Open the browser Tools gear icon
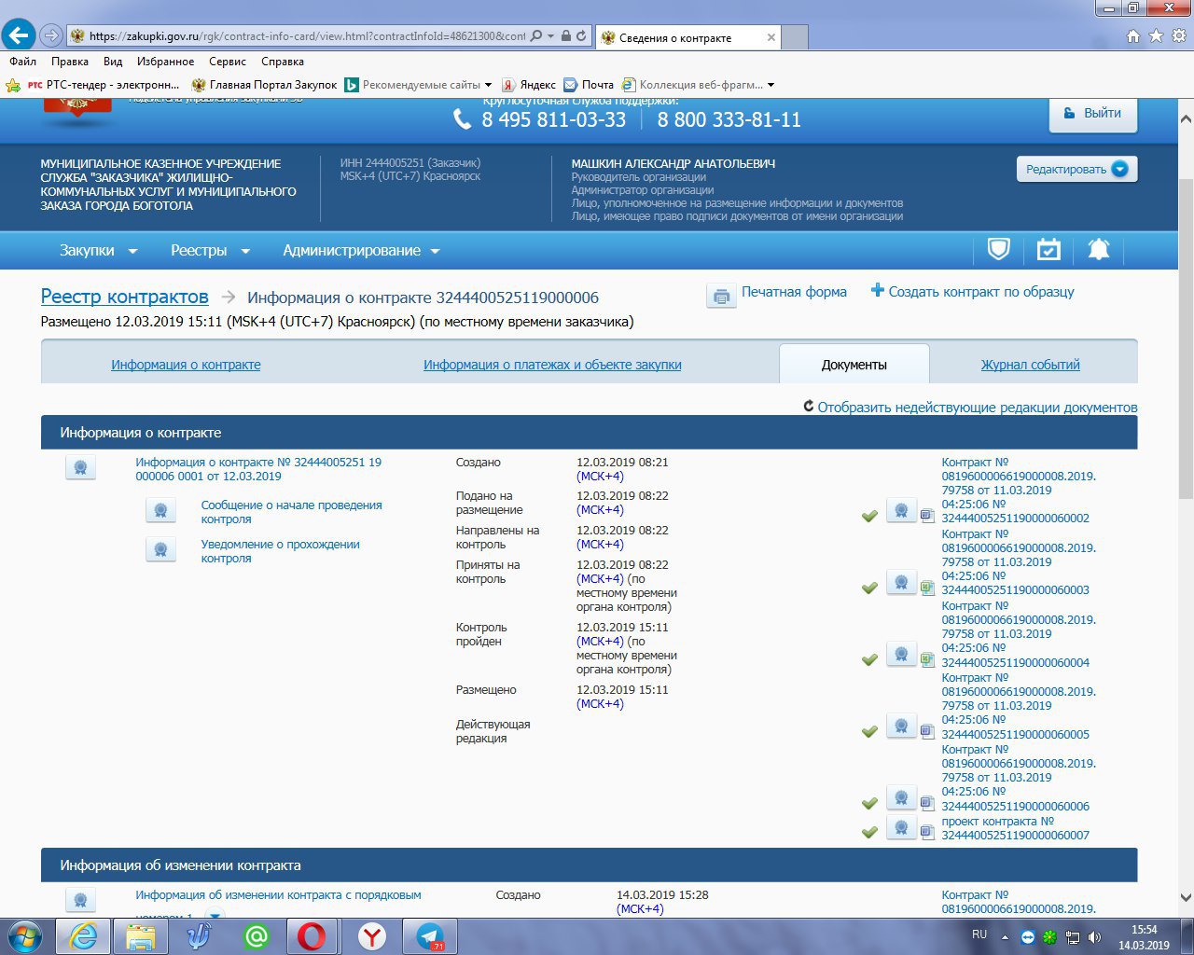The height and width of the screenshot is (955, 1194). pyautogui.click(x=1178, y=36)
